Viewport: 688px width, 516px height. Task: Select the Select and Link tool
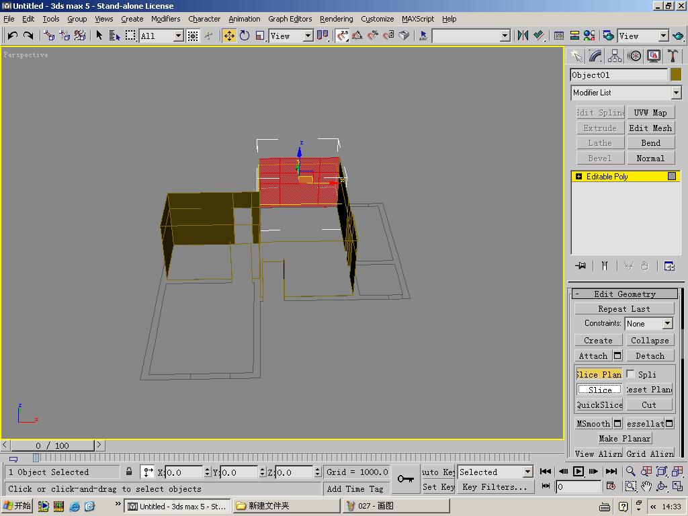(49, 36)
